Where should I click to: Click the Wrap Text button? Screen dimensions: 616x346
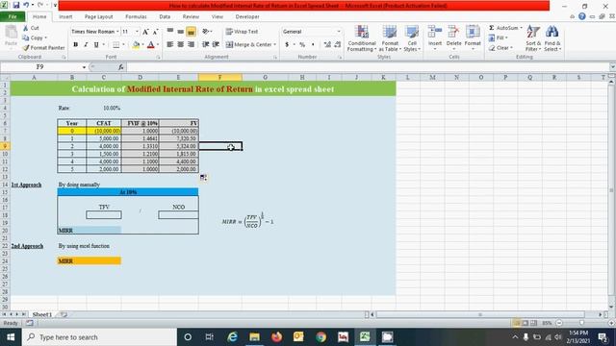pos(242,32)
